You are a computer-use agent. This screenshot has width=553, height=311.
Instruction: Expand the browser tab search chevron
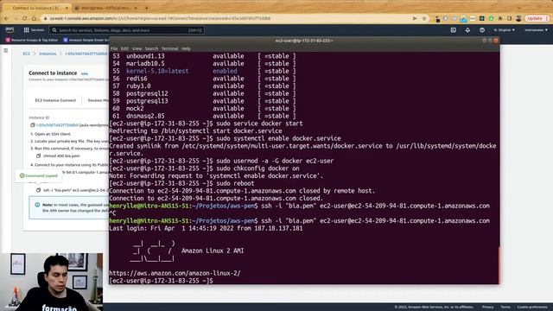pos(518,8)
